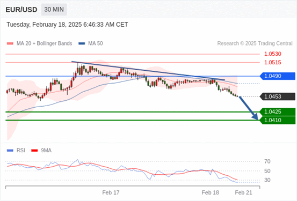
Task: Click the descending blue trendline
Action: tap(148, 71)
